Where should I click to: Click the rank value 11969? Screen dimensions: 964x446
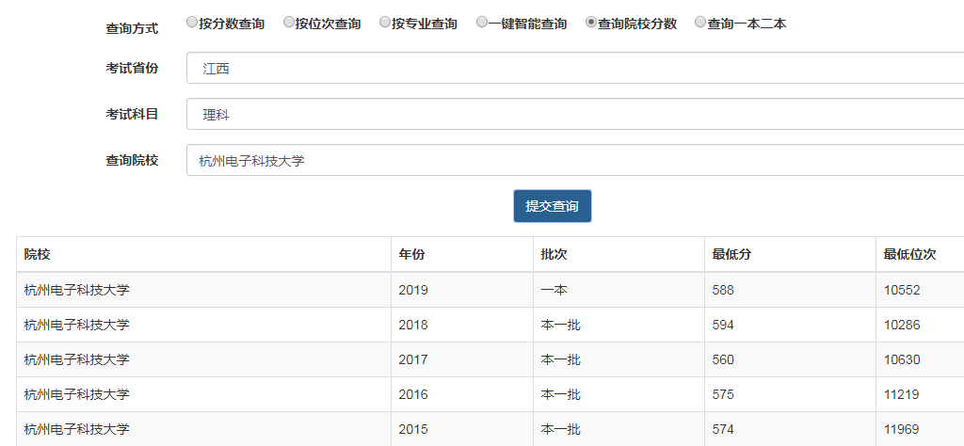[x=902, y=429]
